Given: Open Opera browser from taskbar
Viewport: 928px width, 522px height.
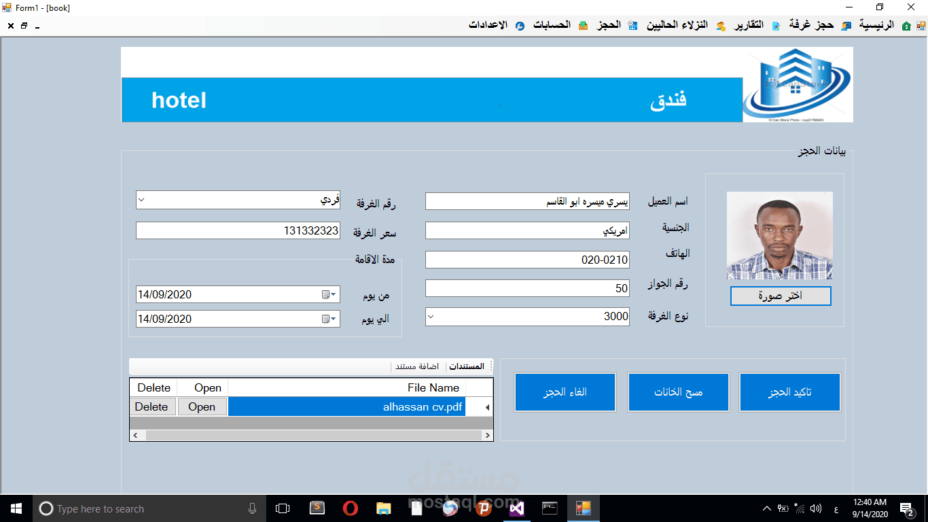Looking at the screenshot, I should (x=351, y=508).
